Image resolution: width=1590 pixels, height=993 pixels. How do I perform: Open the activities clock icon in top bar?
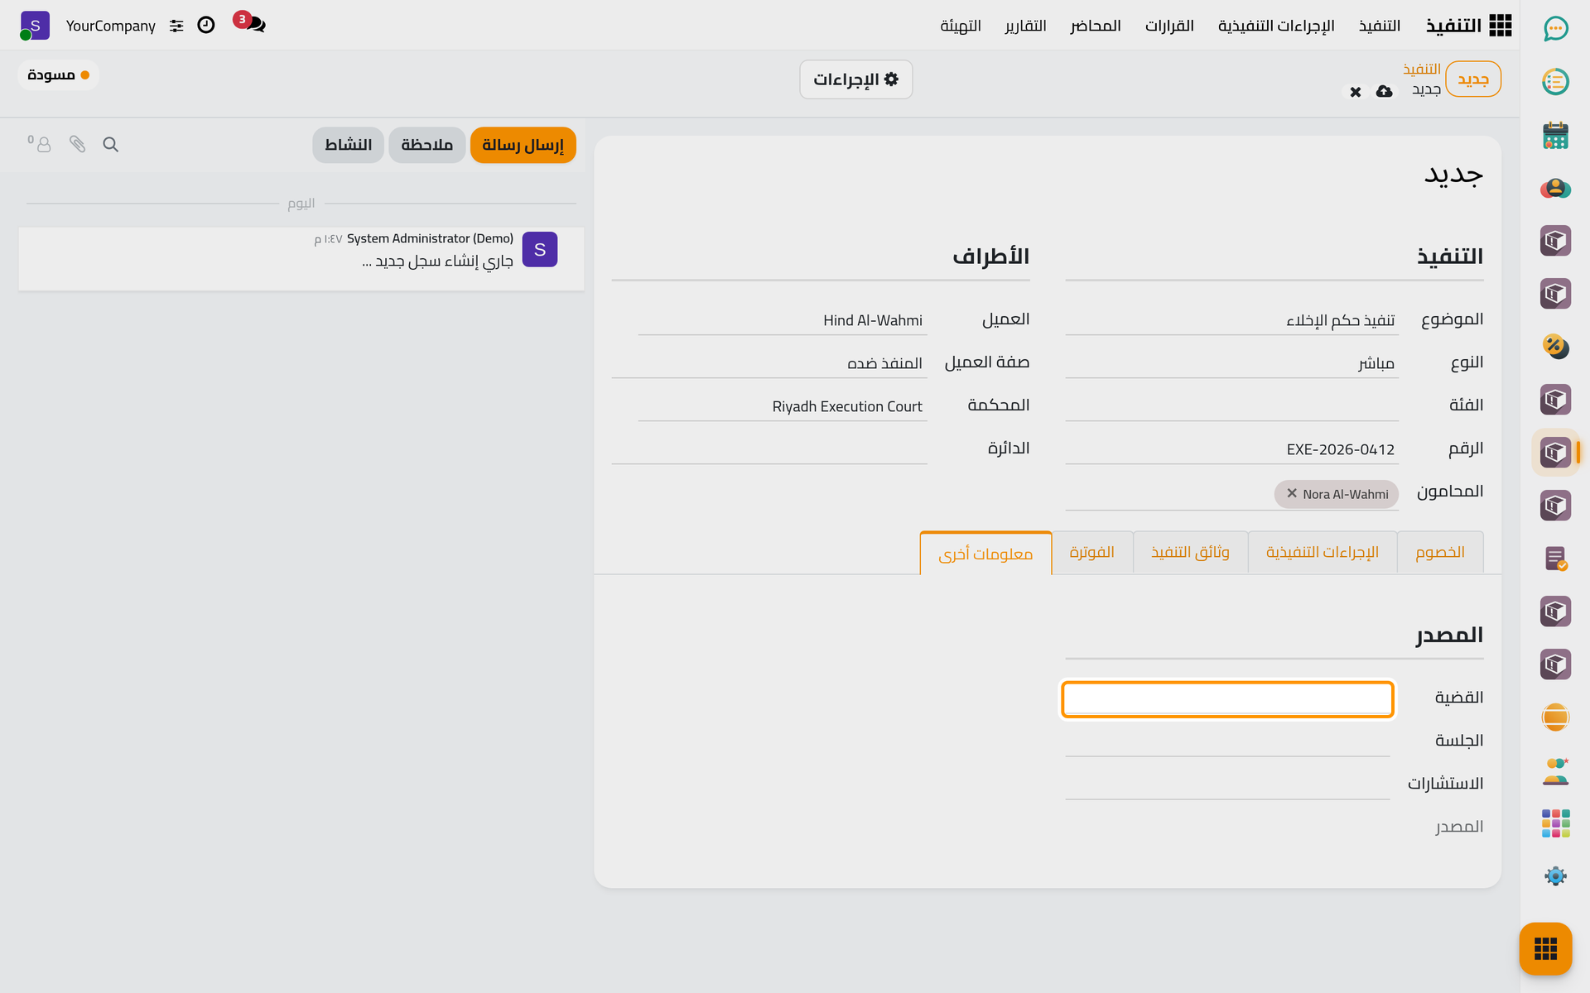(x=206, y=25)
